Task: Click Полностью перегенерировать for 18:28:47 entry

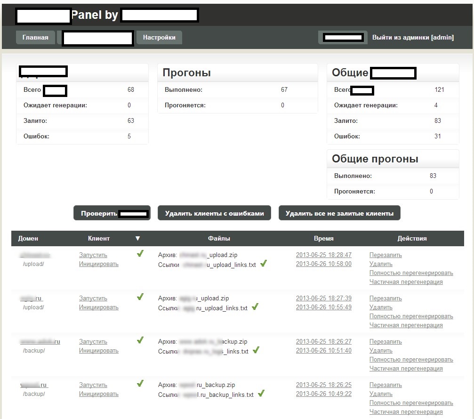Action: pos(411,273)
